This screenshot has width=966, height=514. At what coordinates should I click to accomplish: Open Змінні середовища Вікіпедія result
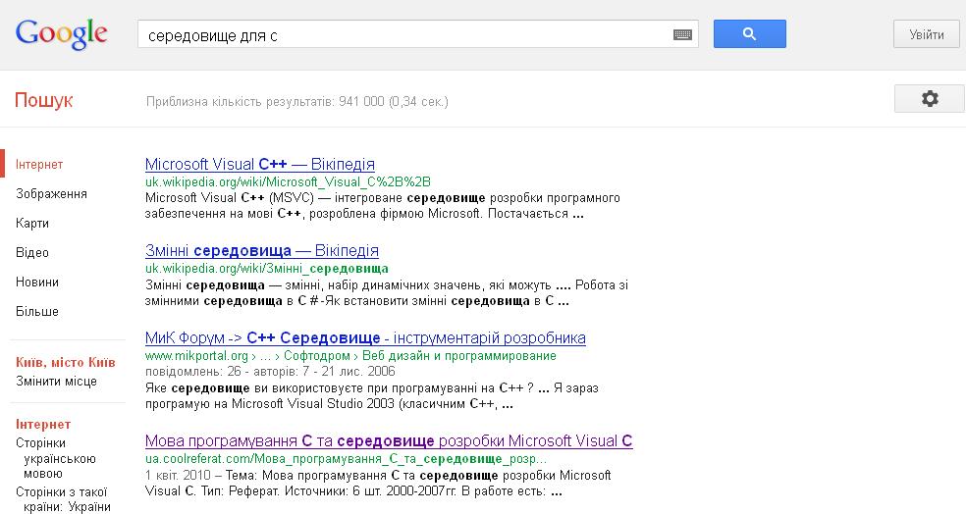pyautogui.click(x=261, y=251)
